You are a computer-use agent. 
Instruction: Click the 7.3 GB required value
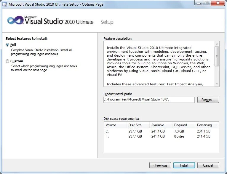tap(179, 131)
